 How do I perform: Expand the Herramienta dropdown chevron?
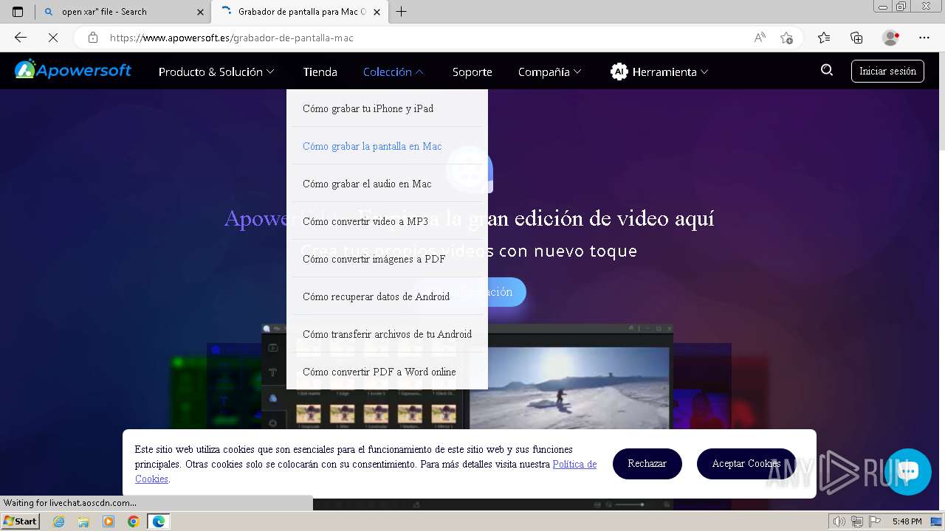click(704, 72)
